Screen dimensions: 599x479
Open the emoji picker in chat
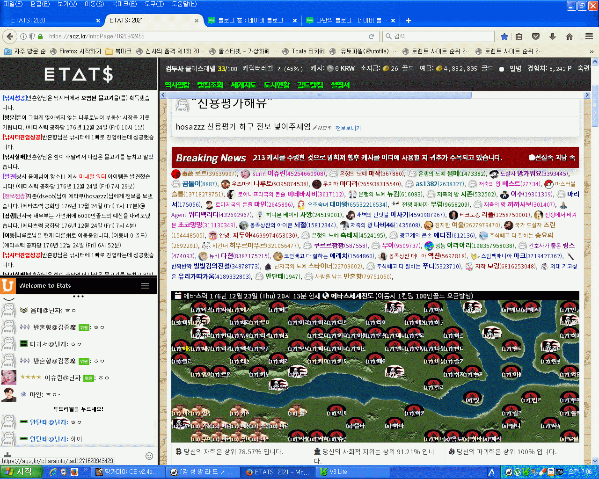point(149,456)
